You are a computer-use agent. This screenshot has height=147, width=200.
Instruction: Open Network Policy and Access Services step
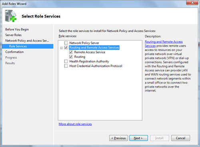(27, 41)
